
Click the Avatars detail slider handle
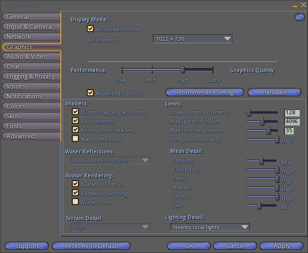click(x=277, y=188)
